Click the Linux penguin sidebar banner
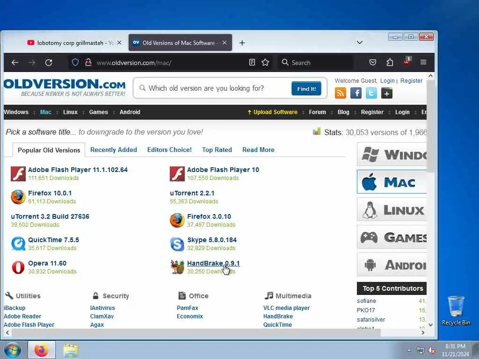Screen dimensions: 479x359 tap(392, 209)
